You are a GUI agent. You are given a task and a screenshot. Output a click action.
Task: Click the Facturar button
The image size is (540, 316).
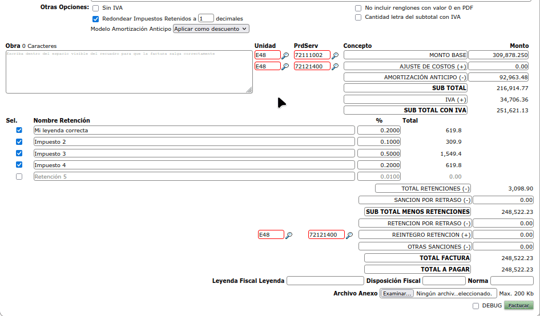[519, 305]
